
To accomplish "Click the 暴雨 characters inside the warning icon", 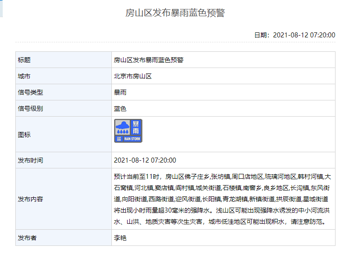I will click(136, 127).
